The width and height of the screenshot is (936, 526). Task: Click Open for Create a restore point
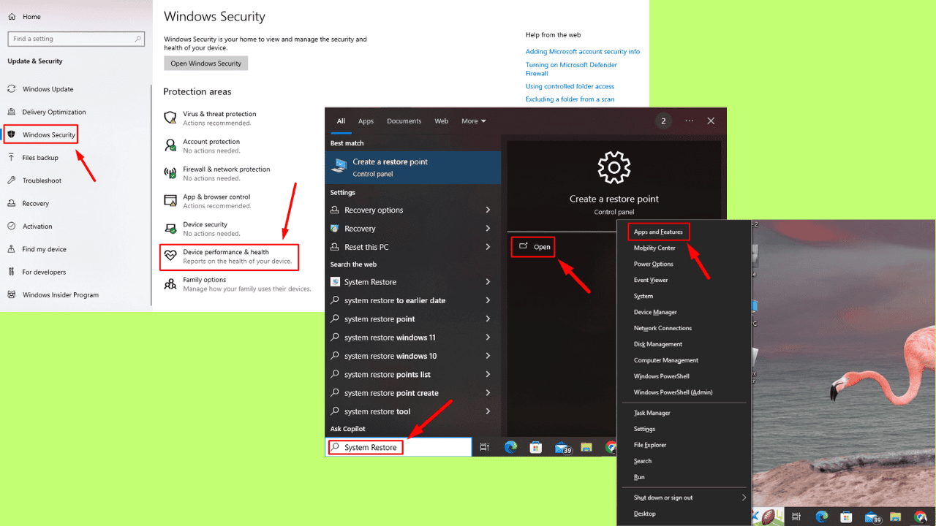coord(533,247)
